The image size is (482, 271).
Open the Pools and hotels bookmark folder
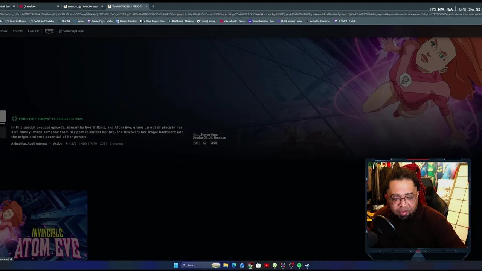pyautogui.click(x=16, y=21)
